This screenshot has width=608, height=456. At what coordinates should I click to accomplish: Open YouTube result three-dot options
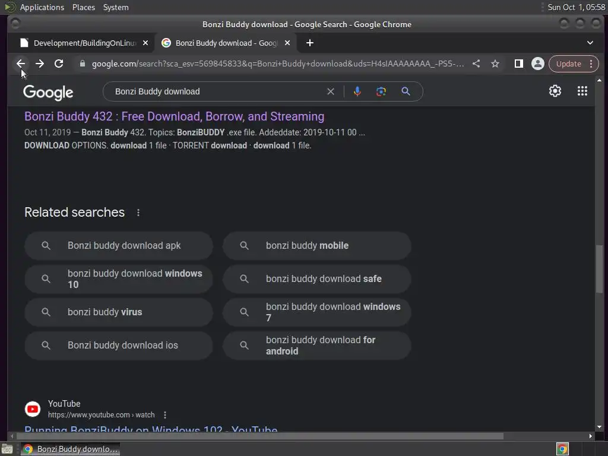165,415
